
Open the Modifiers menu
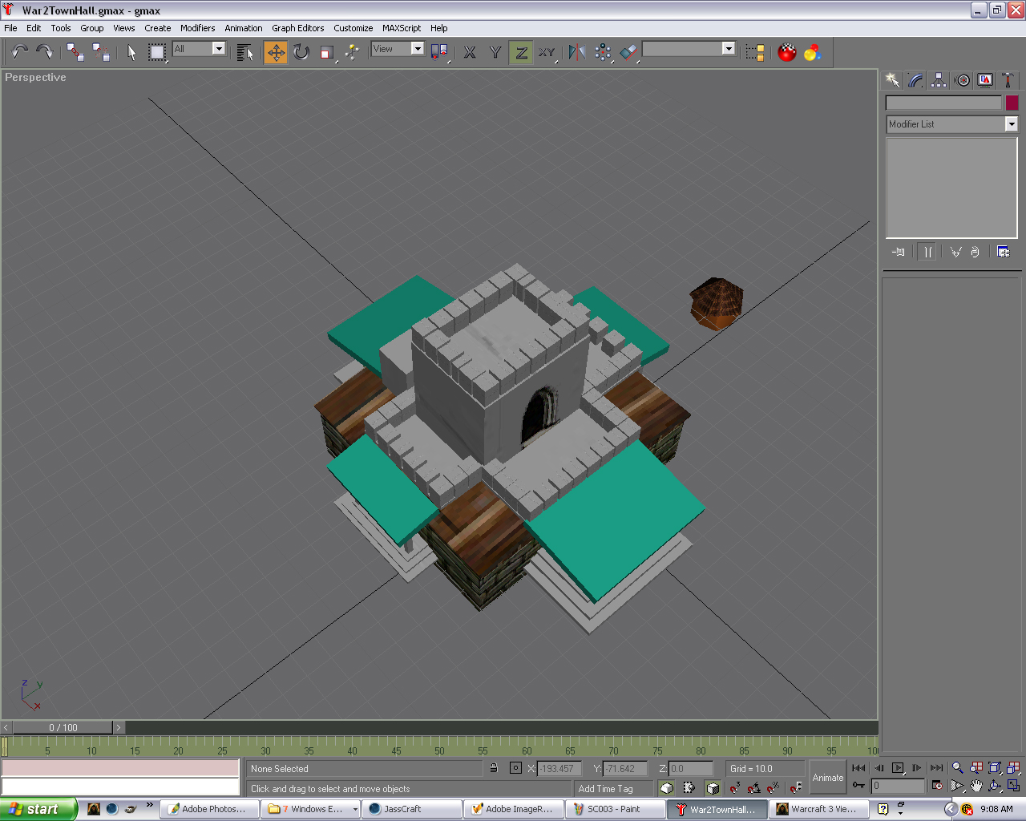(x=197, y=28)
